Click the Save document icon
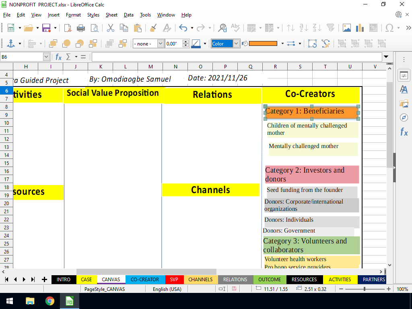This screenshot has width=412, height=309. click(46, 28)
